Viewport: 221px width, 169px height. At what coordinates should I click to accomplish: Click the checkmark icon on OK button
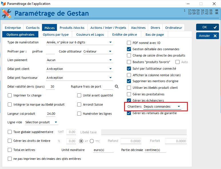pyautogui.click(x=215, y=27)
